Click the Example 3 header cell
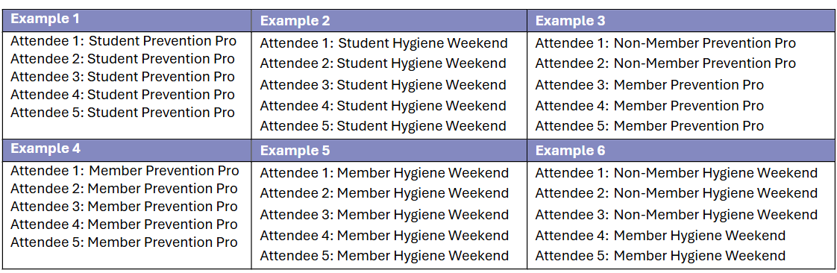The width and height of the screenshot is (837, 273). (x=680, y=21)
